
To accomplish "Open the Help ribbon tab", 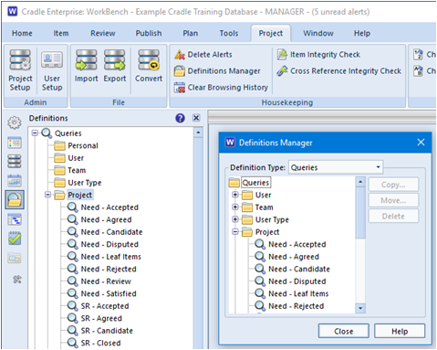I will tap(362, 33).
